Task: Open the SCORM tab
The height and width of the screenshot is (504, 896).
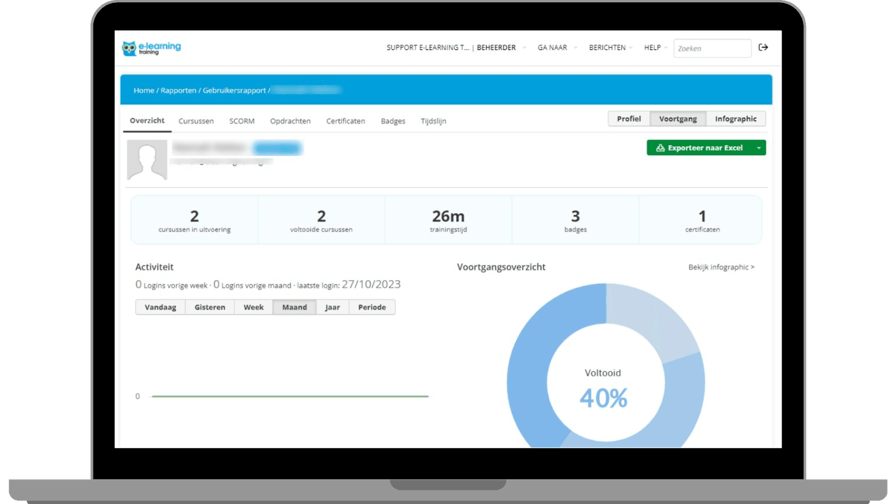Action: [242, 121]
